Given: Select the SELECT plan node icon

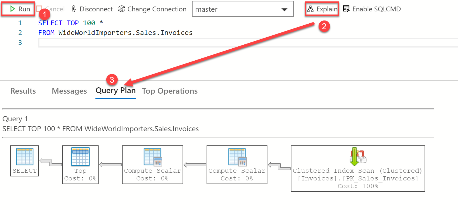Looking at the screenshot, I should click(25, 157).
